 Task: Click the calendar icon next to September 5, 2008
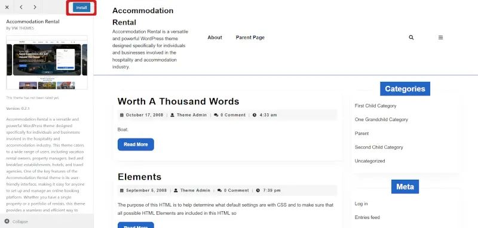point(122,190)
